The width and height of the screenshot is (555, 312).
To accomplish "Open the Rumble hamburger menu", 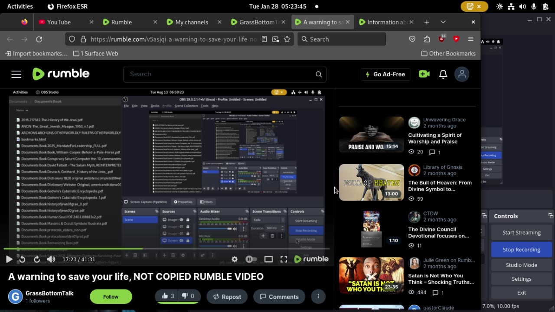I will (x=16, y=74).
